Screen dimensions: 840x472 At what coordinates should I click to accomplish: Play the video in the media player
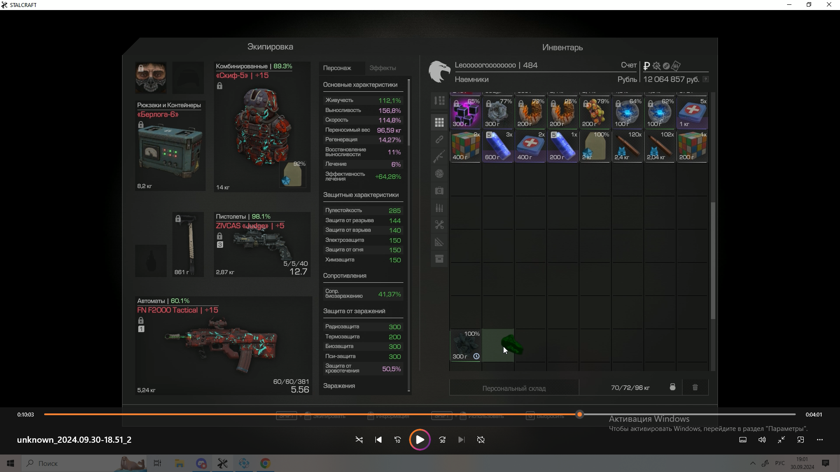420,440
